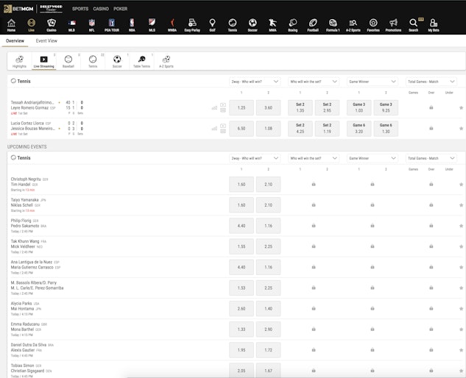The image size is (466, 378).
Task: Bet on Emma Raducanu at 1.33 odds
Action: tap(241, 329)
